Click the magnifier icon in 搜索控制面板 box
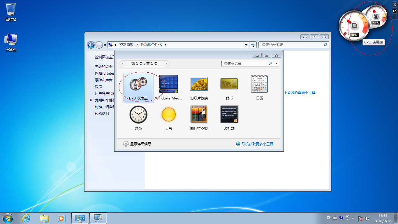398x224 pixels. click(x=325, y=45)
